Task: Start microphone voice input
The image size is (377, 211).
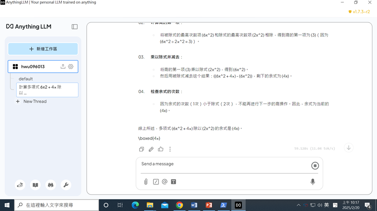Action: point(313,182)
